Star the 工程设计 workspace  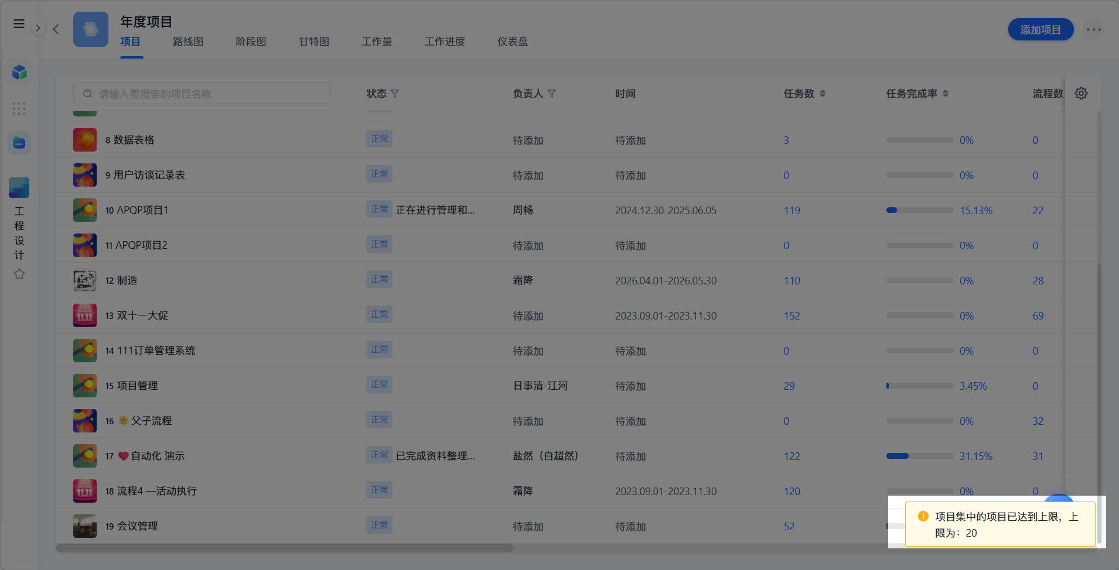(x=19, y=274)
